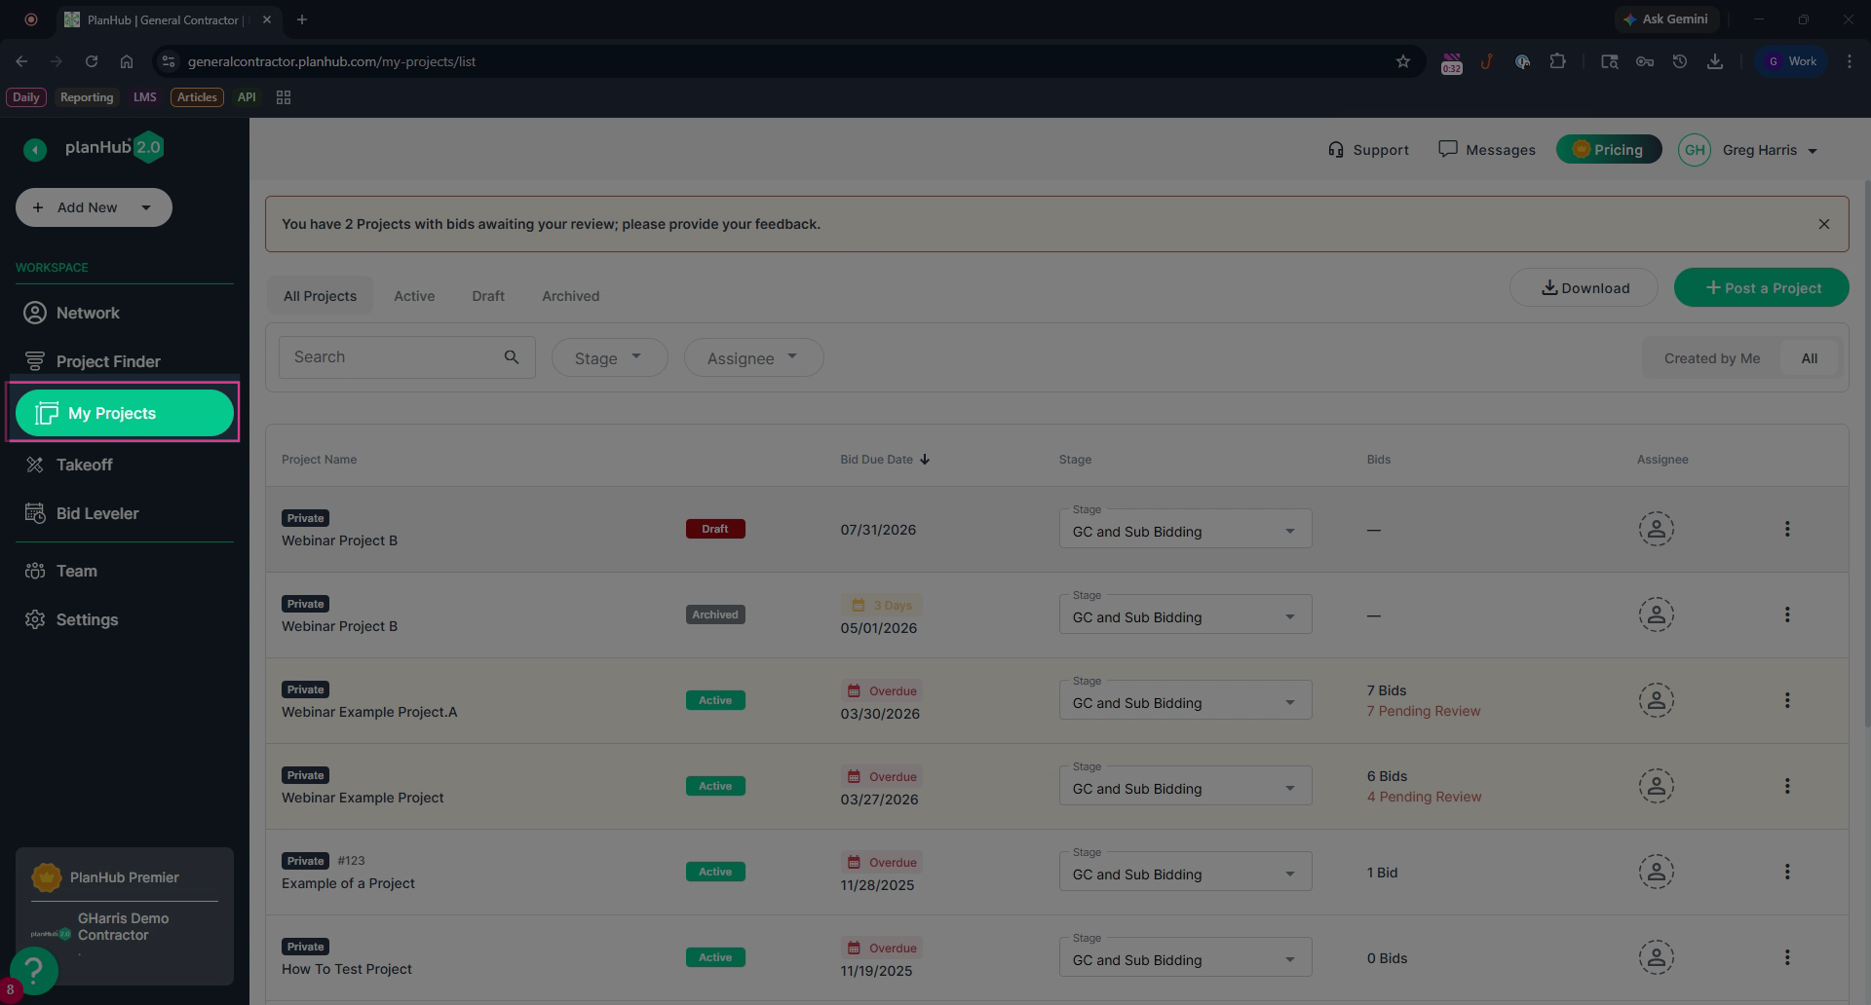This screenshot has height=1005, width=1871.
Task: Open Stage dropdown for draft Webinar Project B
Action: pyautogui.click(x=1185, y=529)
